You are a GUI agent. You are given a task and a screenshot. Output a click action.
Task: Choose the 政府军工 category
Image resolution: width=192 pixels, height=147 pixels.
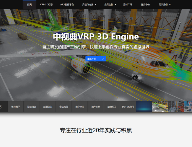tap(112, 107)
